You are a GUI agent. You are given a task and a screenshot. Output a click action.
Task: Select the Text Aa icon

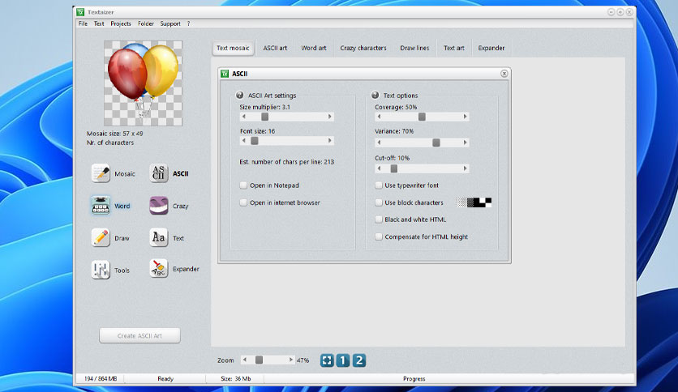(x=159, y=238)
